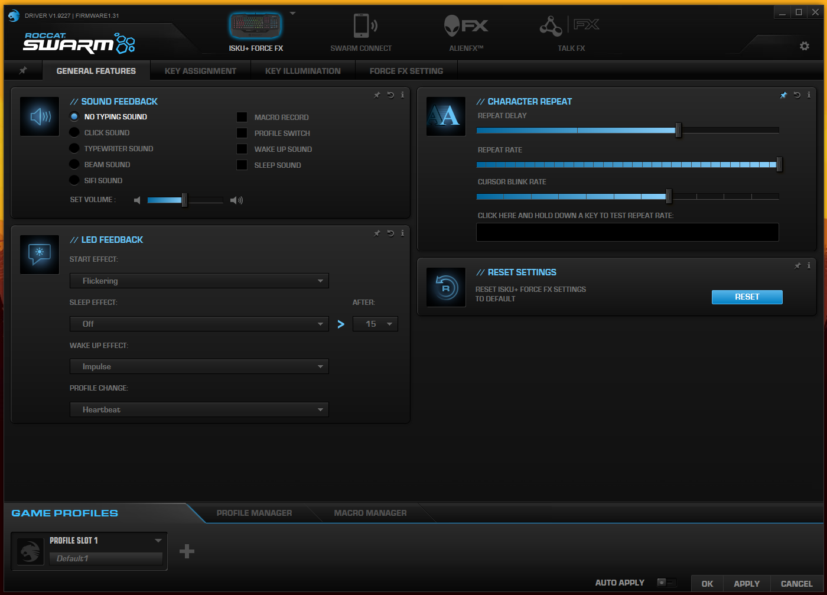Unpin the Character Repeat panel
The width and height of the screenshot is (827, 595).
[x=783, y=95]
